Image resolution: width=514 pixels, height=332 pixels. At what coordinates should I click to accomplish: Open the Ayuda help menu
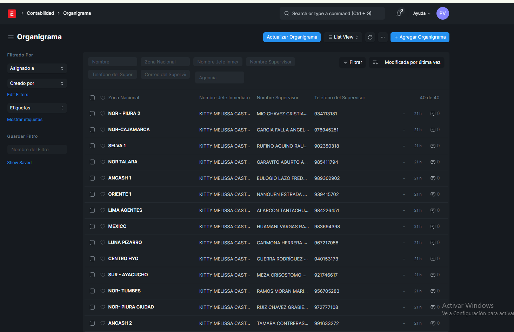click(x=421, y=13)
